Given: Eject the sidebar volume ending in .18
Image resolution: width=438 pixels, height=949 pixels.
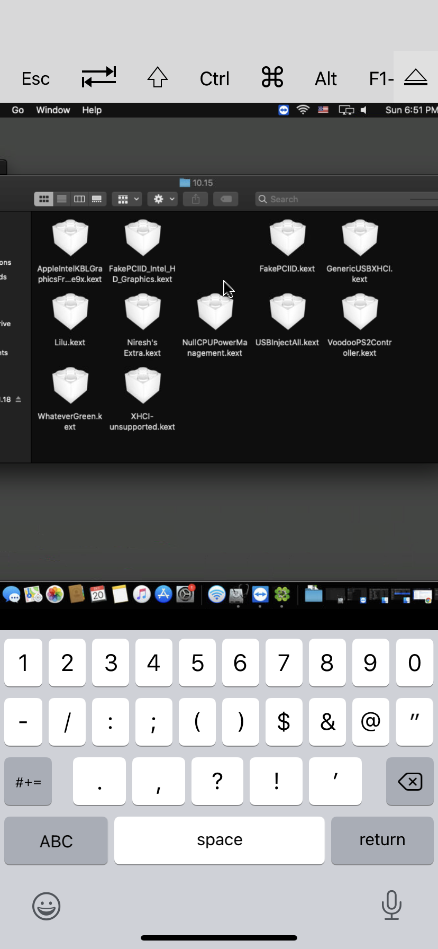Looking at the screenshot, I should pos(19,399).
